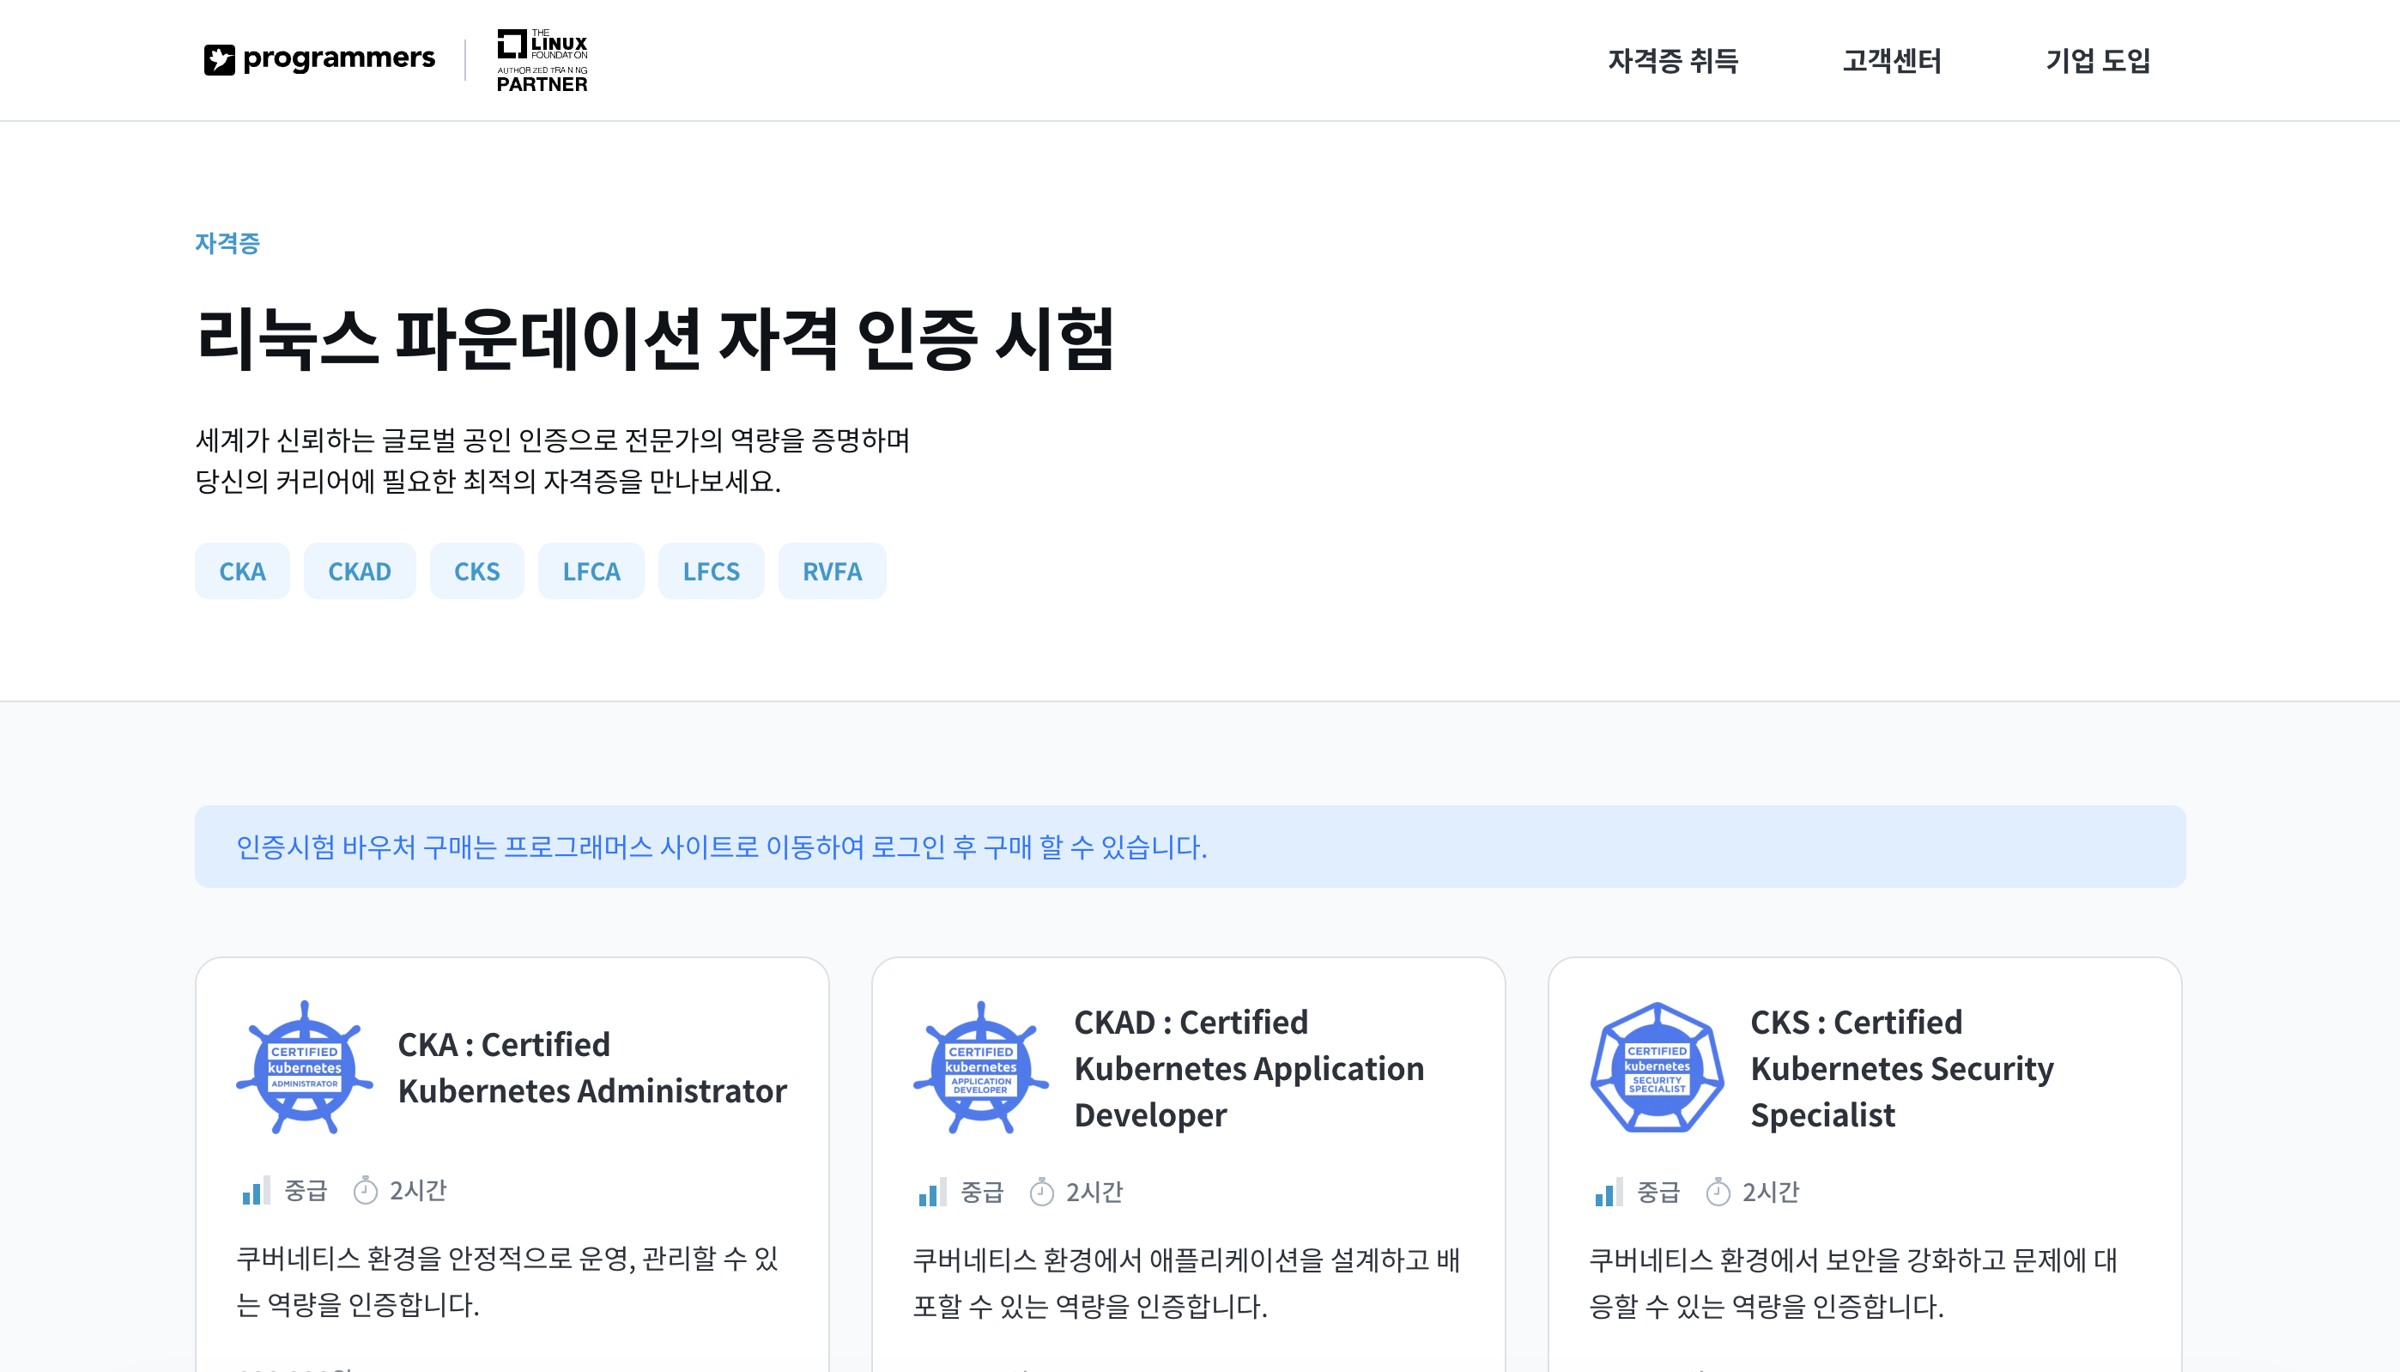The image size is (2400, 1372).
Task: Click the clock icon on CKAD card
Action: coord(1041,1193)
